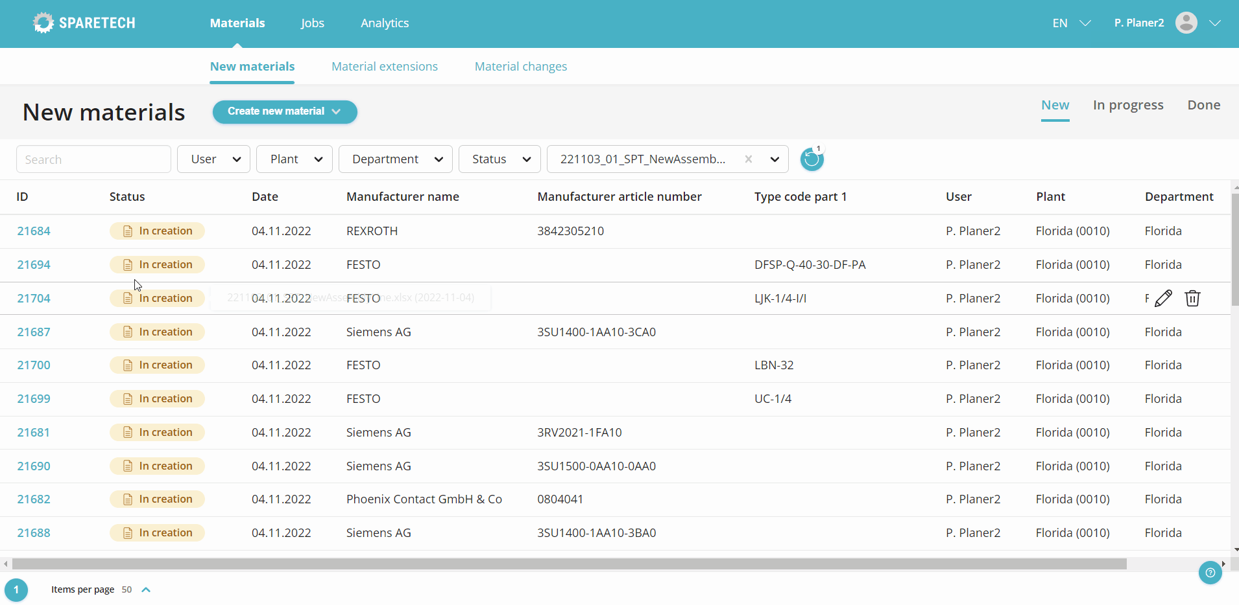This screenshot has width=1239, height=605.
Task: Click article number 3842305210
Action: tap(571, 231)
